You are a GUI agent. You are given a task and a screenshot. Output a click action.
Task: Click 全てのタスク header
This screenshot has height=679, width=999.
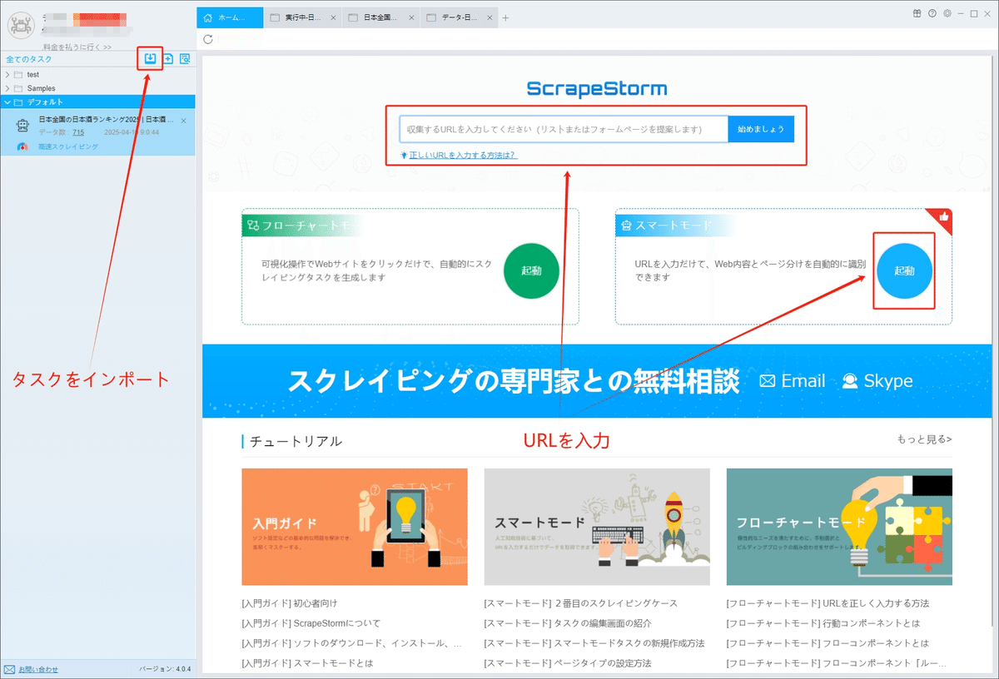click(29, 59)
